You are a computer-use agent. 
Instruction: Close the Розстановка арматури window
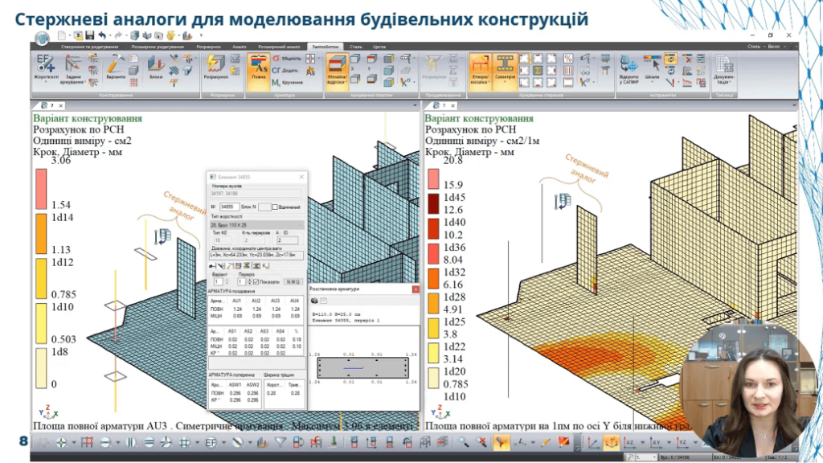(416, 289)
